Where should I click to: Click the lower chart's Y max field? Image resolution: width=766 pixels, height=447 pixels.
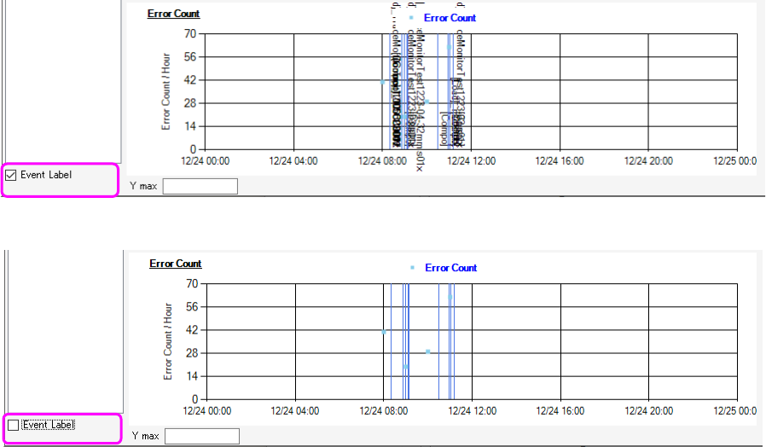click(x=202, y=436)
